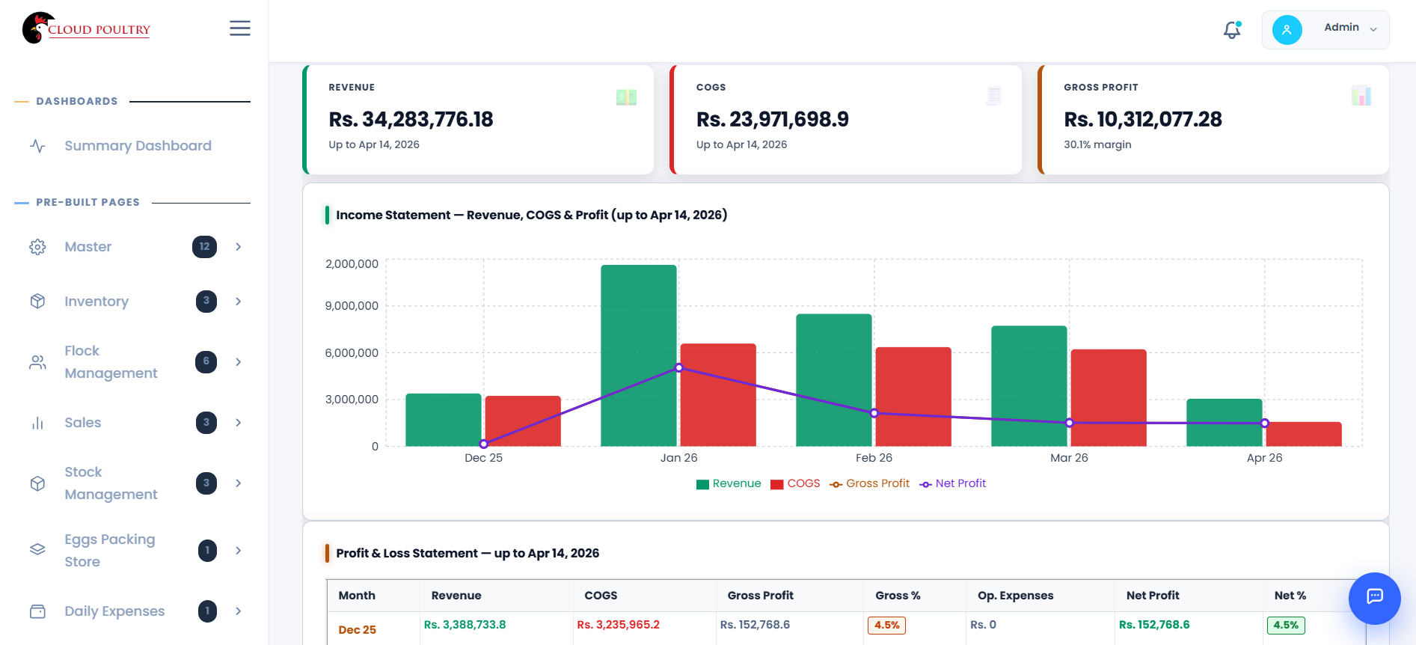Click the Cloud Poultry logo
Image resolution: width=1416 pixels, height=645 pixels.
pyautogui.click(x=86, y=28)
